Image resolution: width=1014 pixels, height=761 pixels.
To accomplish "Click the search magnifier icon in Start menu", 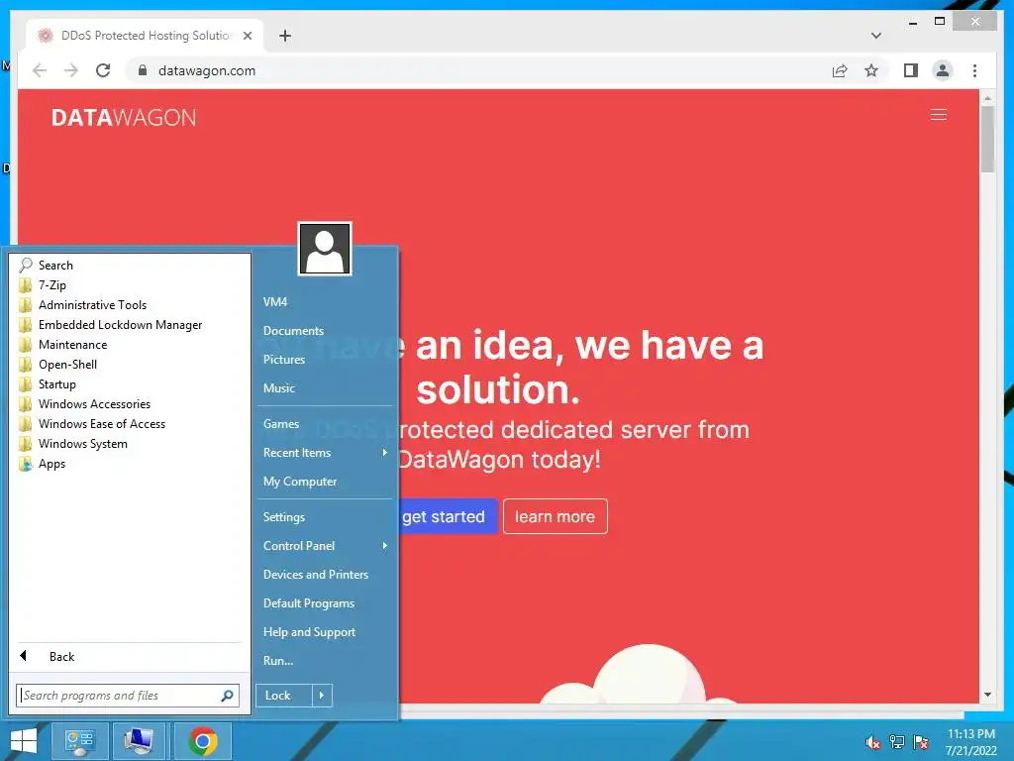I will click(x=227, y=696).
